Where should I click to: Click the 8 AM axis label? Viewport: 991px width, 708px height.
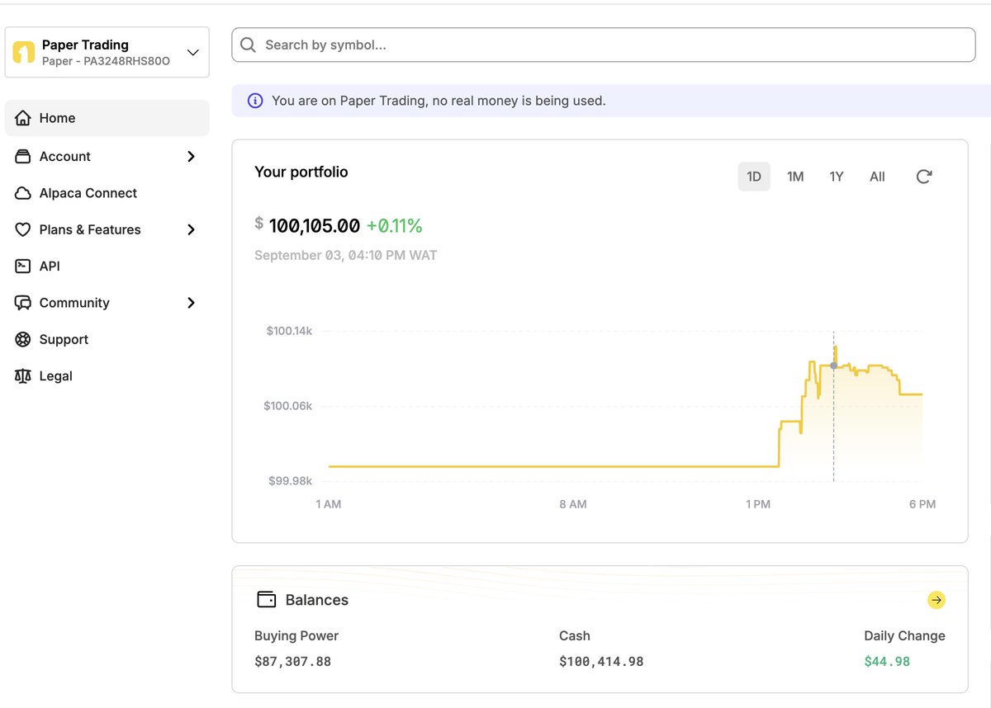pos(573,504)
